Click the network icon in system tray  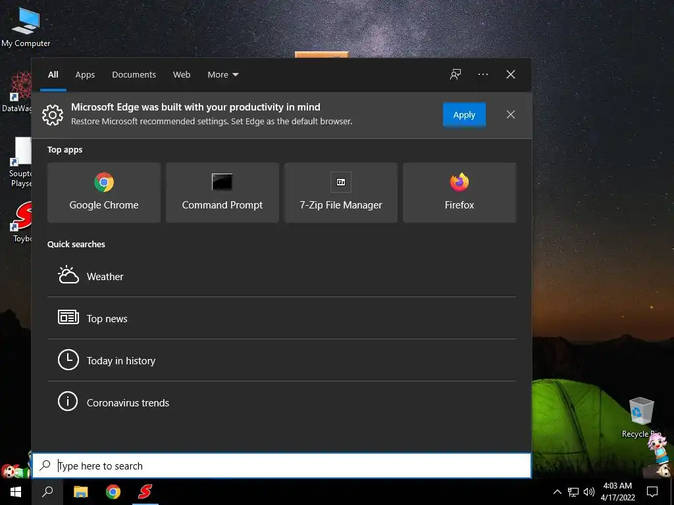(573, 492)
